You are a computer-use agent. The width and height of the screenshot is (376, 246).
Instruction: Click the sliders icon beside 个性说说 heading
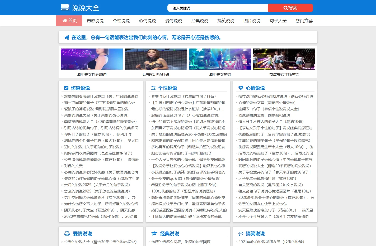(153, 88)
